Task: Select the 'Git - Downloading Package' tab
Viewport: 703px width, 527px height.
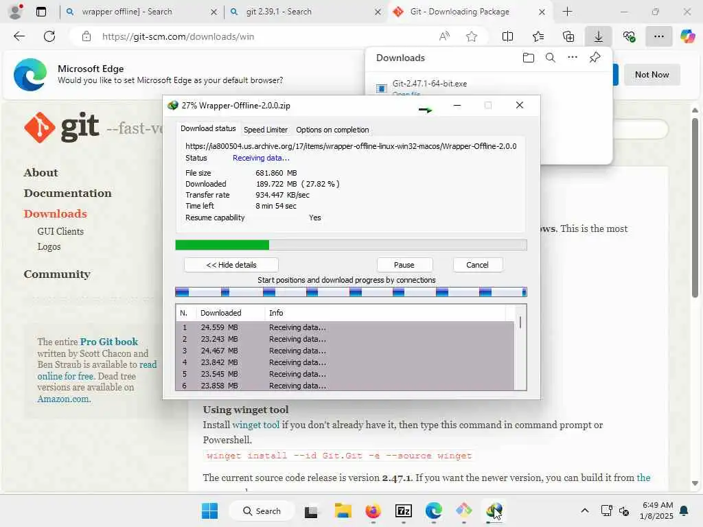Action: tap(468, 12)
